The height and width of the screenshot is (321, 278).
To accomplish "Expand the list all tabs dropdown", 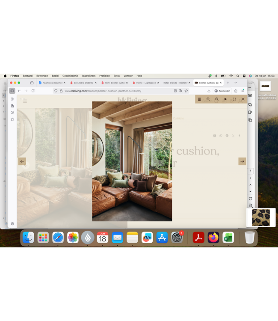I will point(236,83).
